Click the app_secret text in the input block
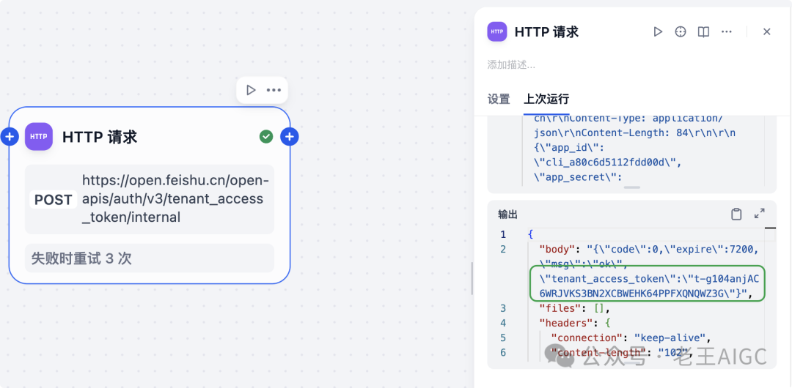Screen dimensions: 792x388 pyautogui.click(x=577, y=176)
